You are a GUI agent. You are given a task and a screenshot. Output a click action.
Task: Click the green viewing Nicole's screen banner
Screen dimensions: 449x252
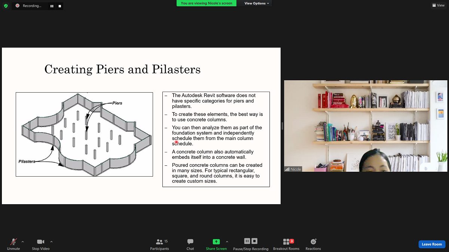(207, 3)
